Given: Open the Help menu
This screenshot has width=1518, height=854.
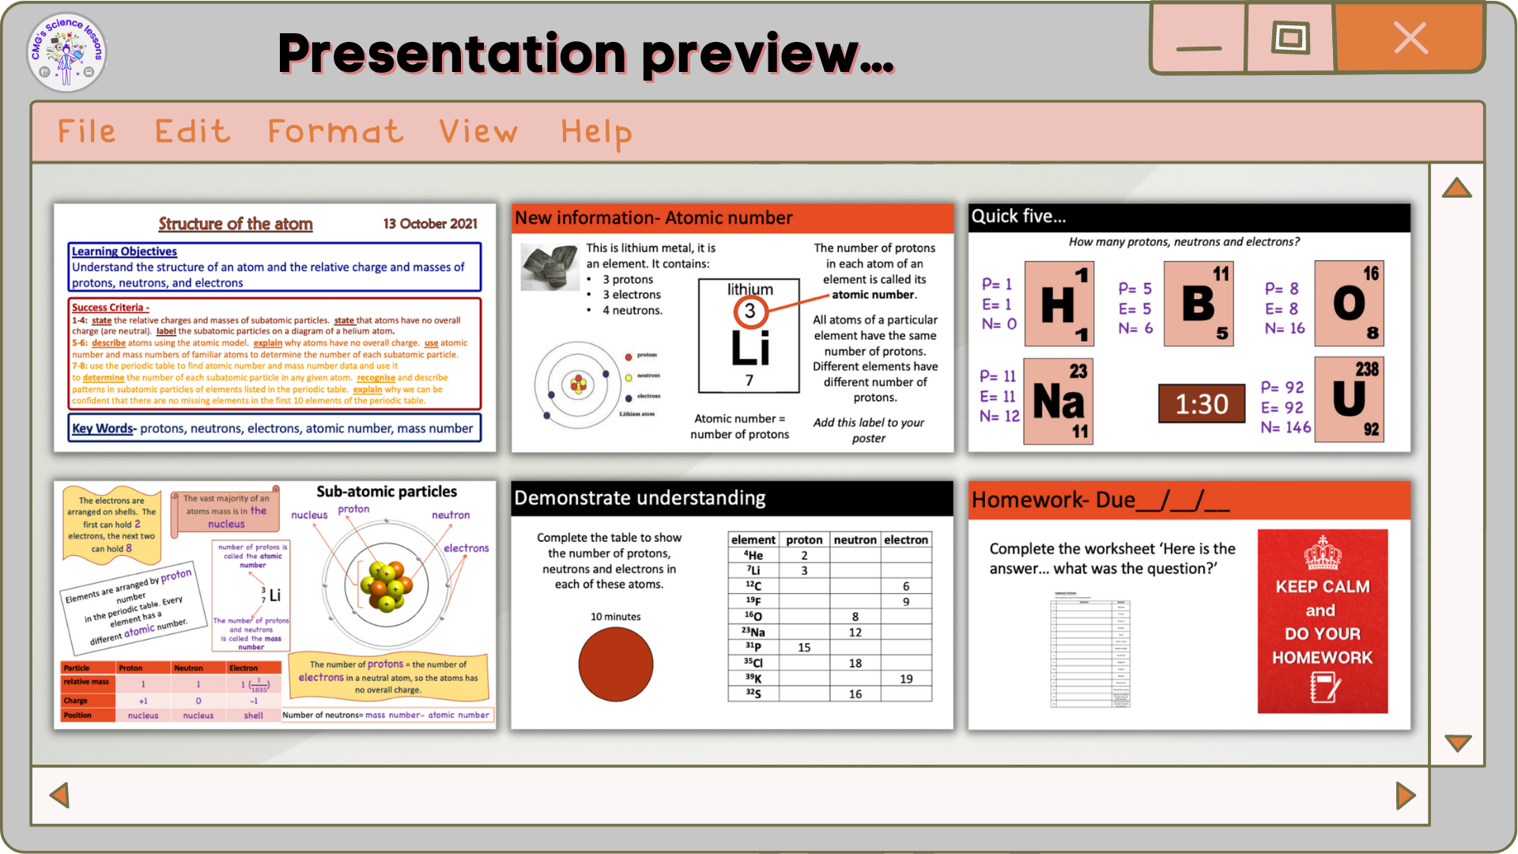Looking at the screenshot, I should click(x=596, y=131).
